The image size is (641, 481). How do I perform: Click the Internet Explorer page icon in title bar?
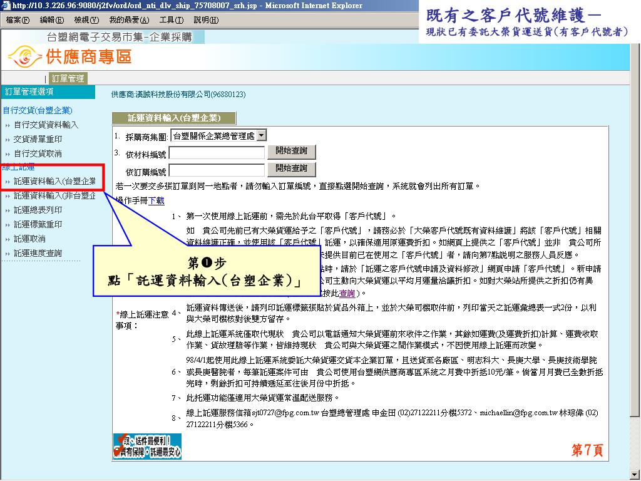point(6,5)
